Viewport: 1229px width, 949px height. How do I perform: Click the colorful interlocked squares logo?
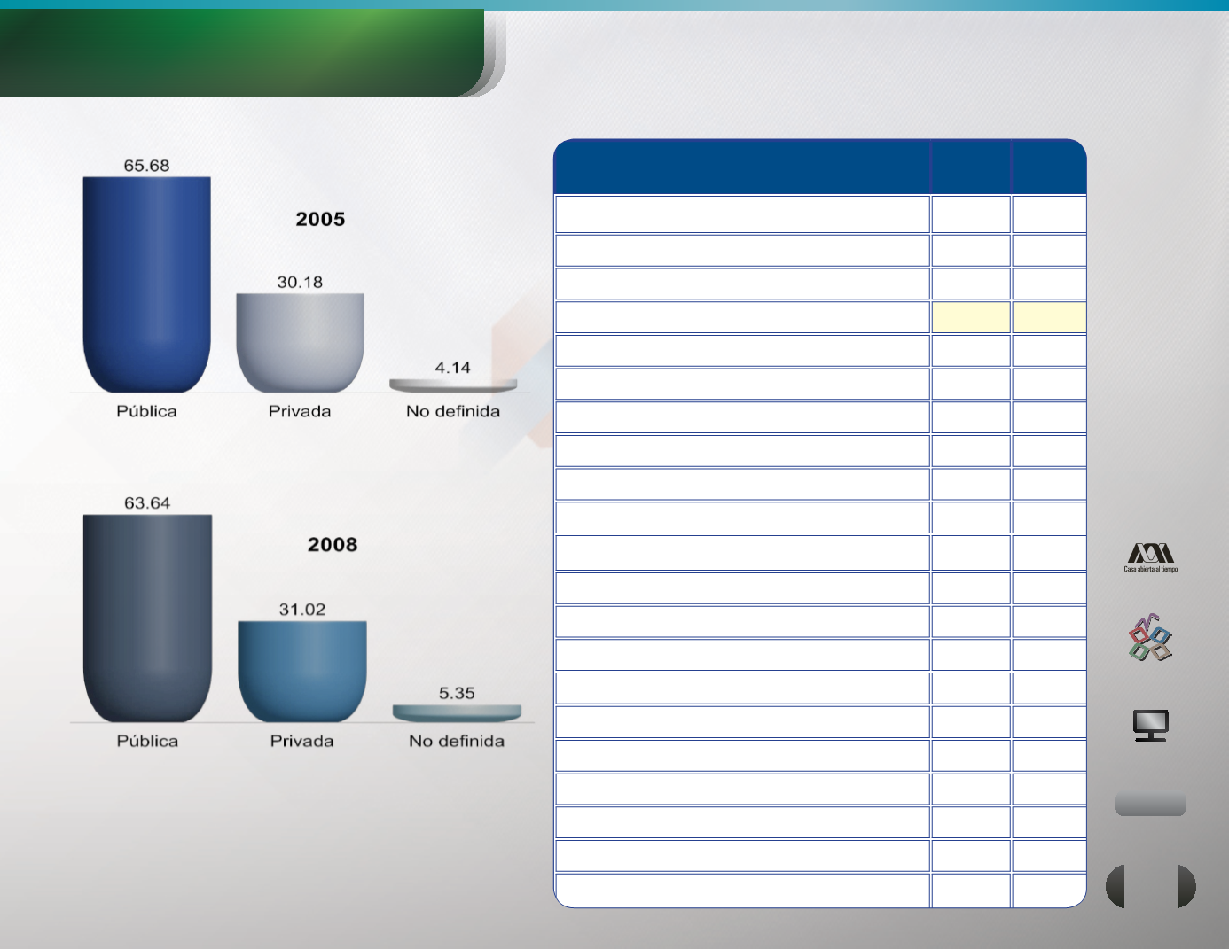click(1150, 638)
